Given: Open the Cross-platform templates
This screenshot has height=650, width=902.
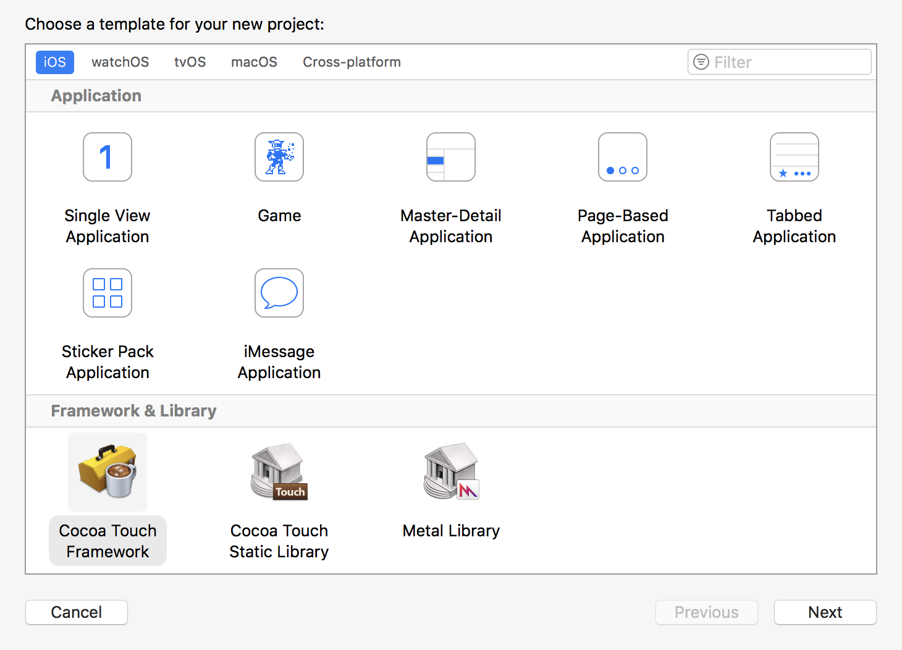Looking at the screenshot, I should [351, 62].
